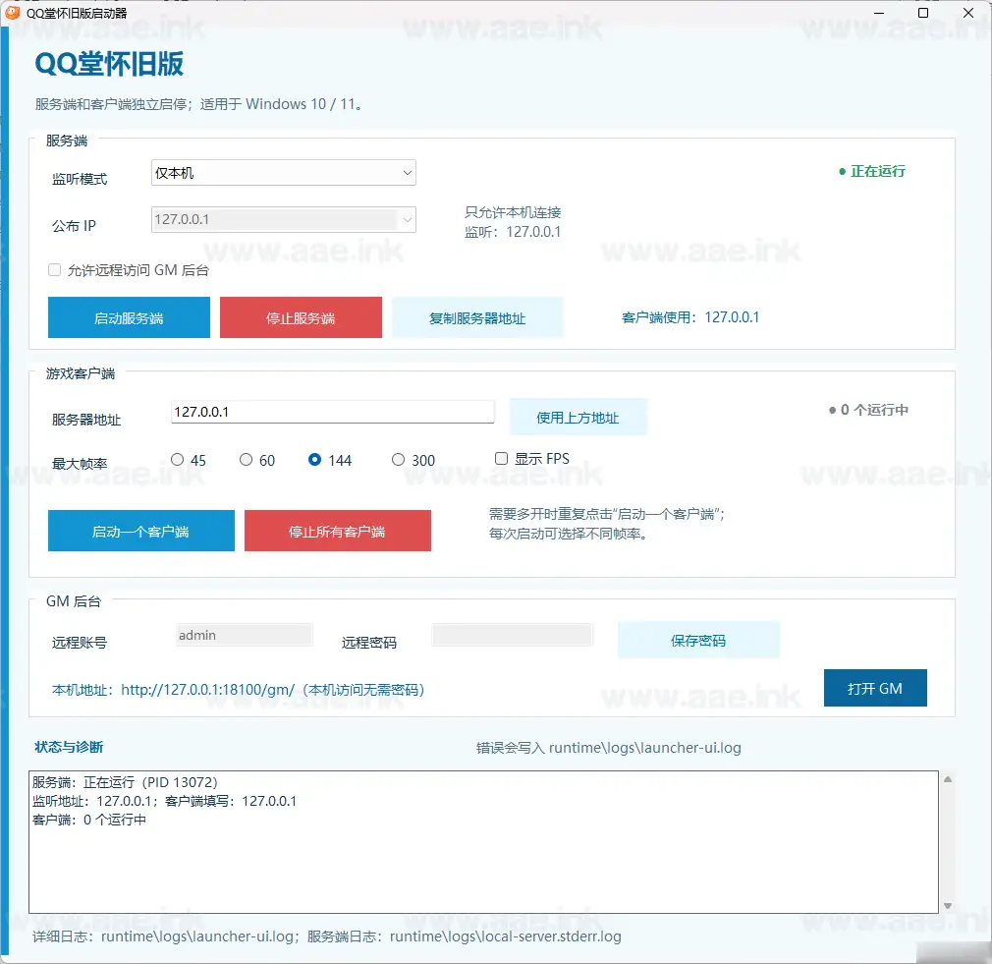Click the 正在运行 status indicator
The image size is (992, 964).
coord(872,171)
